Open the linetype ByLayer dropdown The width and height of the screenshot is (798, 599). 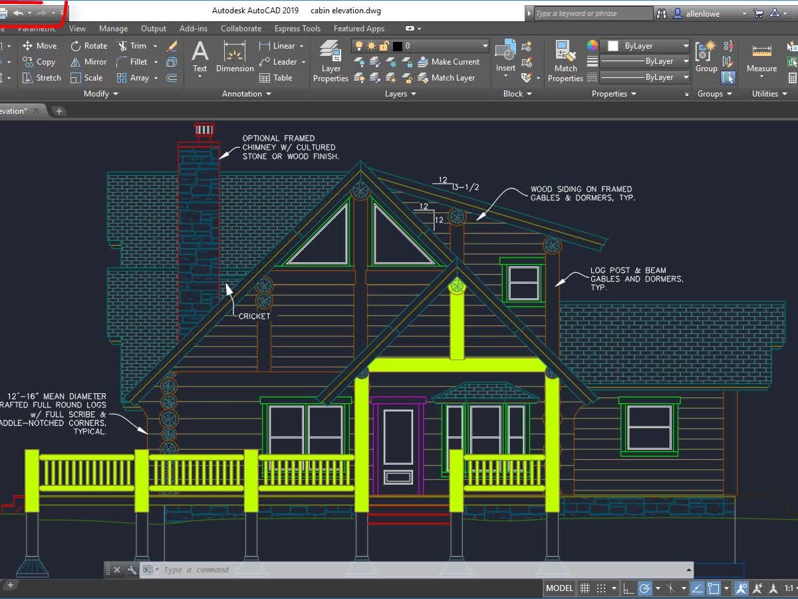click(x=644, y=77)
